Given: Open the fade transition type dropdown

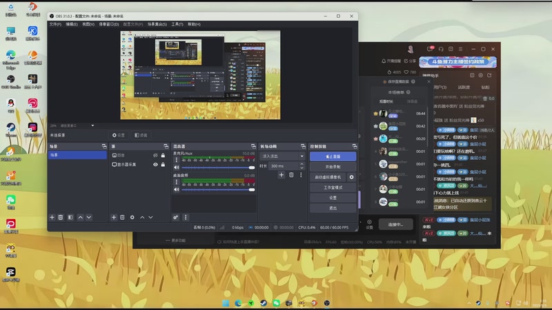Looking at the screenshot, I should (x=283, y=156).
